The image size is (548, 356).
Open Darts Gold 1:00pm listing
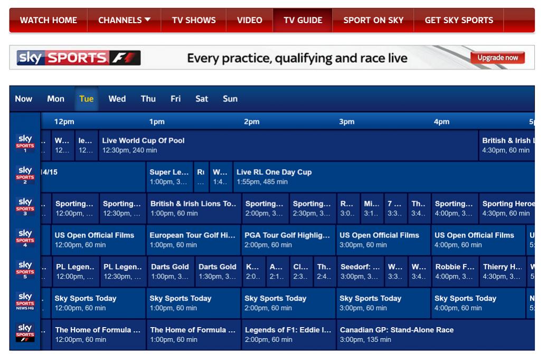(171, 272)
